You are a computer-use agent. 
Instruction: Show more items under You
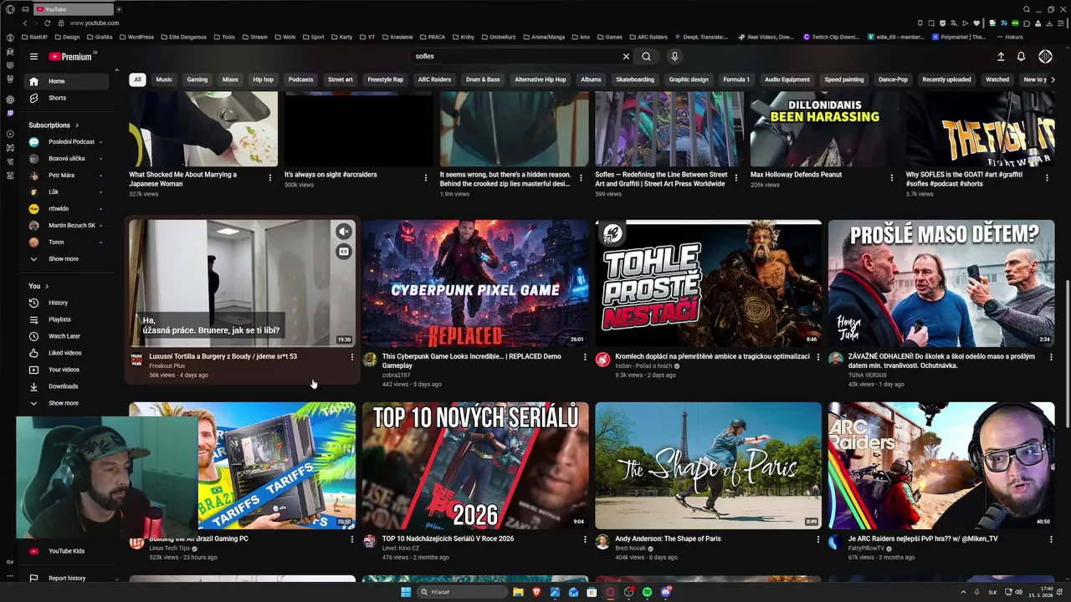pyautogui.click(x=64, y=403)
